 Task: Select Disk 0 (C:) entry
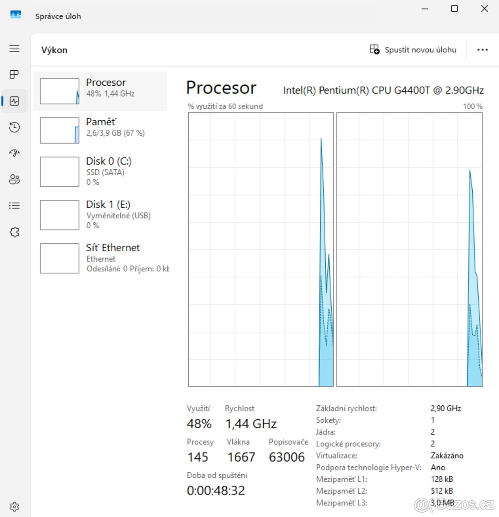pyautogui.click(x=100, y=171)
